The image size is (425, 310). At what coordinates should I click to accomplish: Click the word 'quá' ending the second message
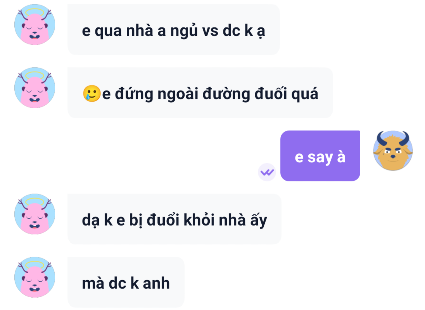point(305,94)
